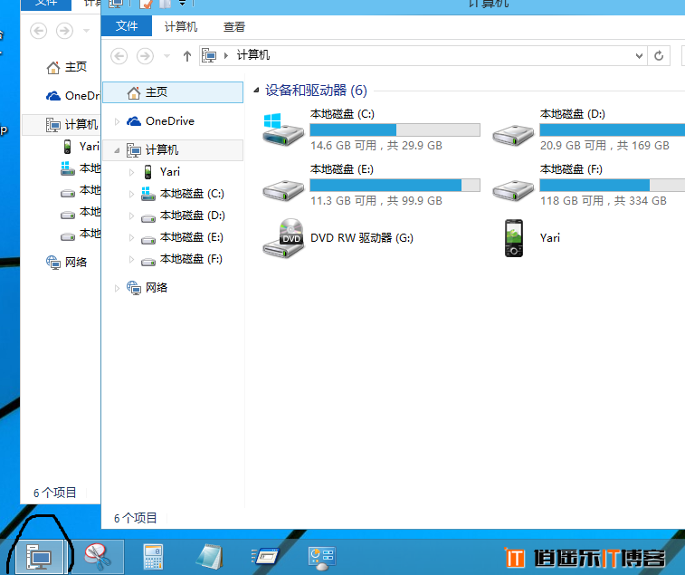Select 主页 in the background Explorer window
The height and width of the screenshot is (575, 685).
pos(66,67)
